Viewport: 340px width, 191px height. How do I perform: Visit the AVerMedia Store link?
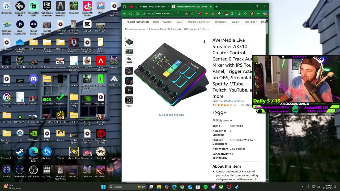tap(228, 101)
